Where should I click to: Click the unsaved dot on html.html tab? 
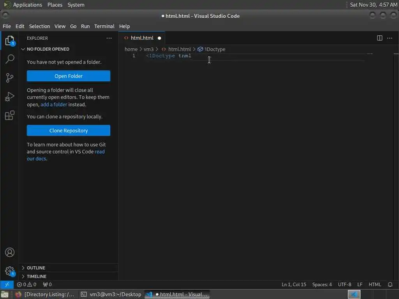(x=159, y=38)
